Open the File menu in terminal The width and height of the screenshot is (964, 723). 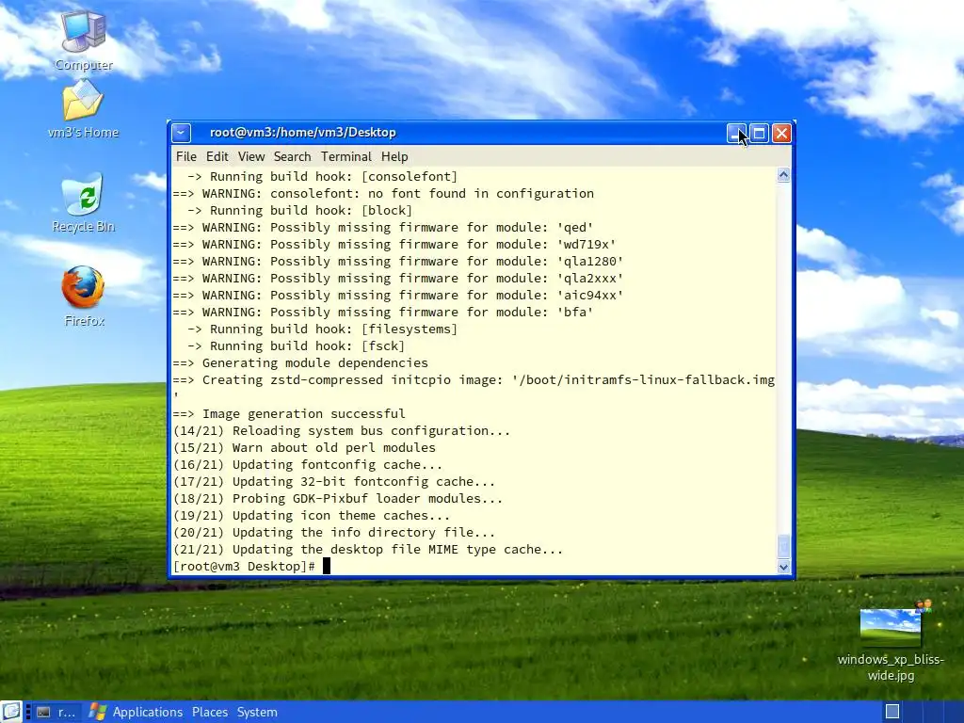pyautogui.click(x=186, y=157)
